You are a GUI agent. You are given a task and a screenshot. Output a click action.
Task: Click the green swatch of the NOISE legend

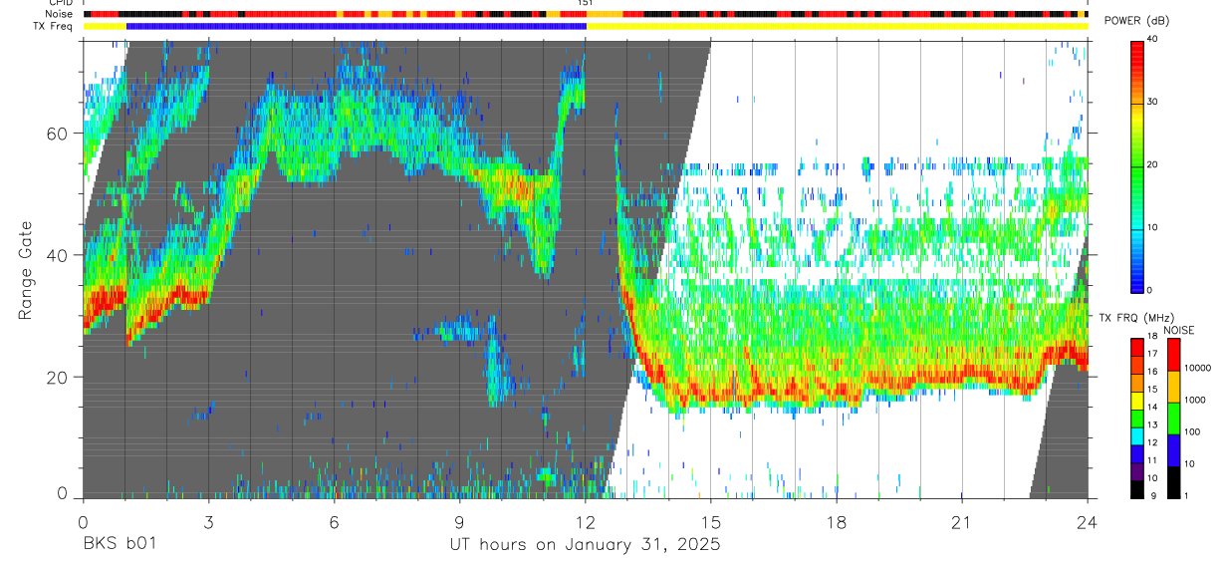pos(1173,419)
